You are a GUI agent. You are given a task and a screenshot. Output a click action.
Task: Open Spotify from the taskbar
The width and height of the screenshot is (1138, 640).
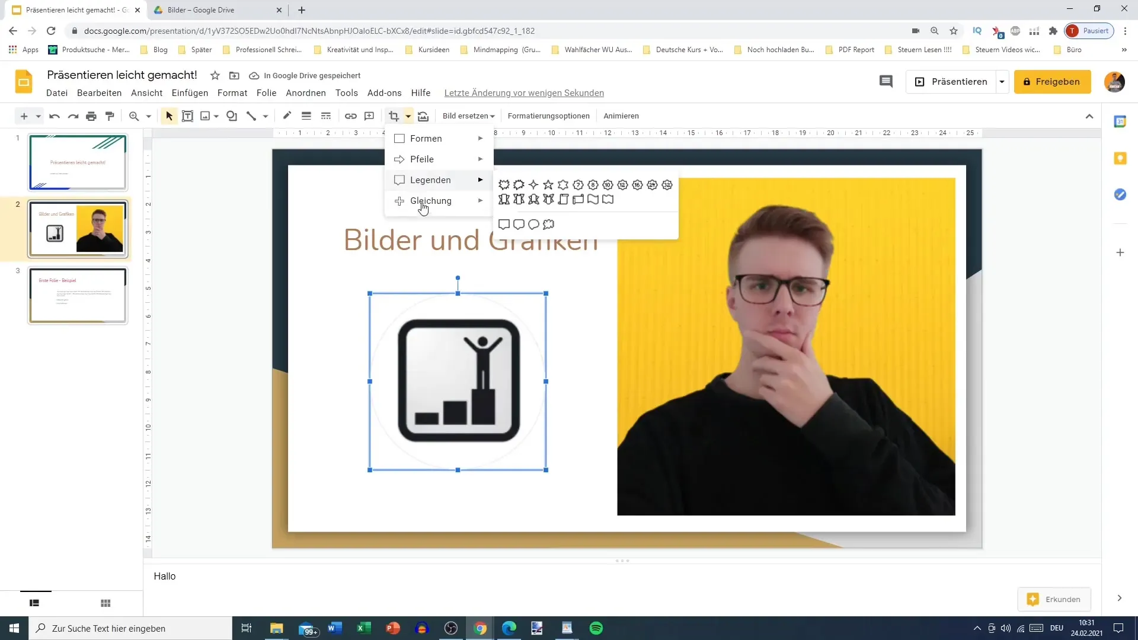pos(596,628)
